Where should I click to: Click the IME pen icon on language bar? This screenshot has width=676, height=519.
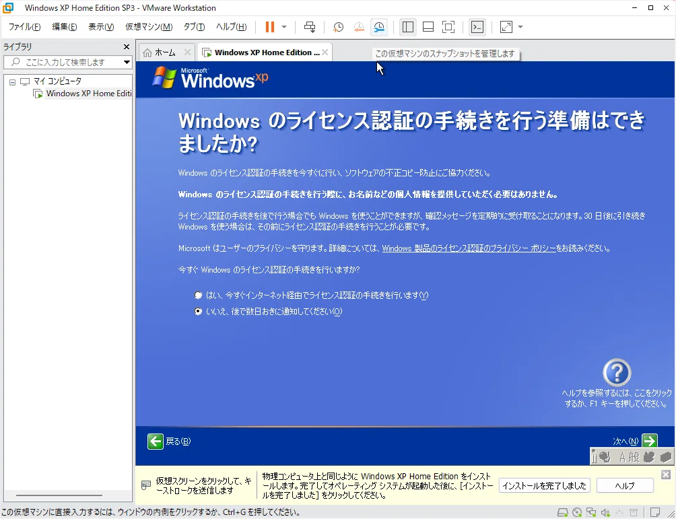(605, 456)
